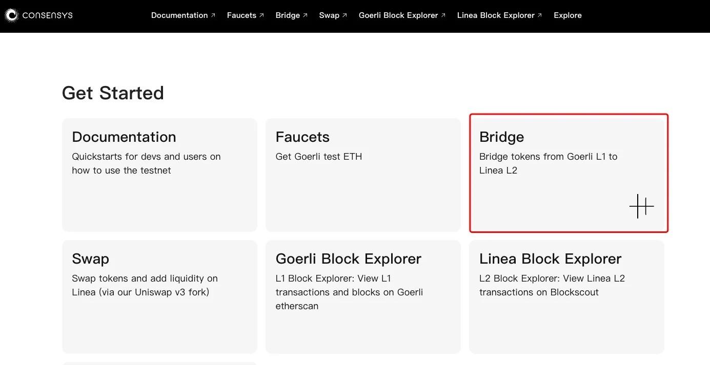The width and height of the screenshot is (710, 365).
Task: Select the Bridge card heading
Action: pos(501,137)
